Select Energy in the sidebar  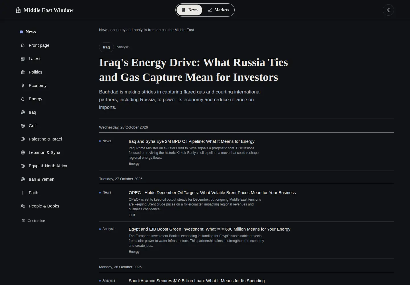tap(35, 99)
